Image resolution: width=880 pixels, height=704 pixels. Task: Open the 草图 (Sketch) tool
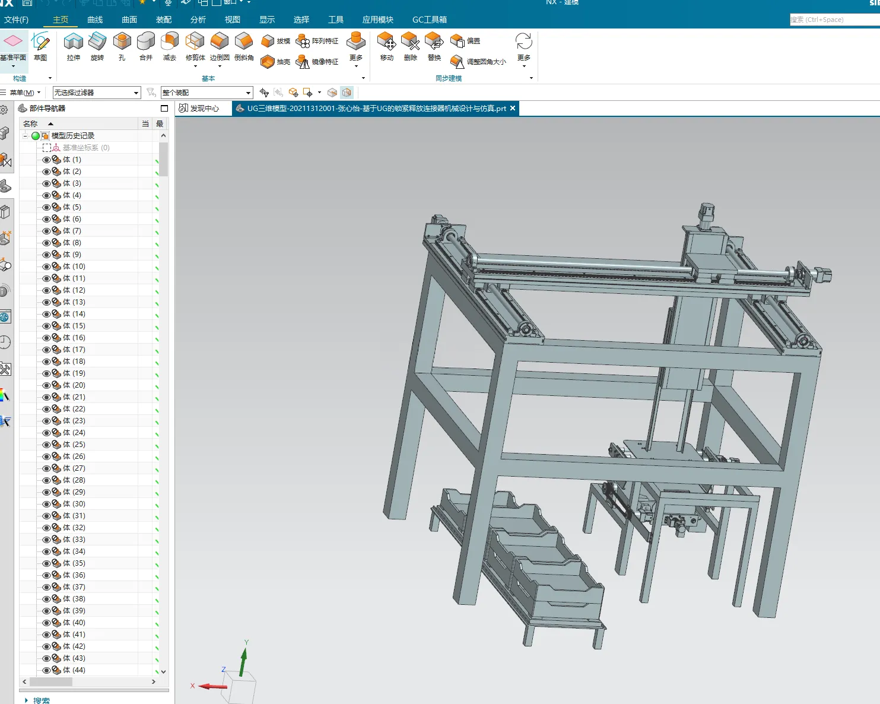click(40, 46)
